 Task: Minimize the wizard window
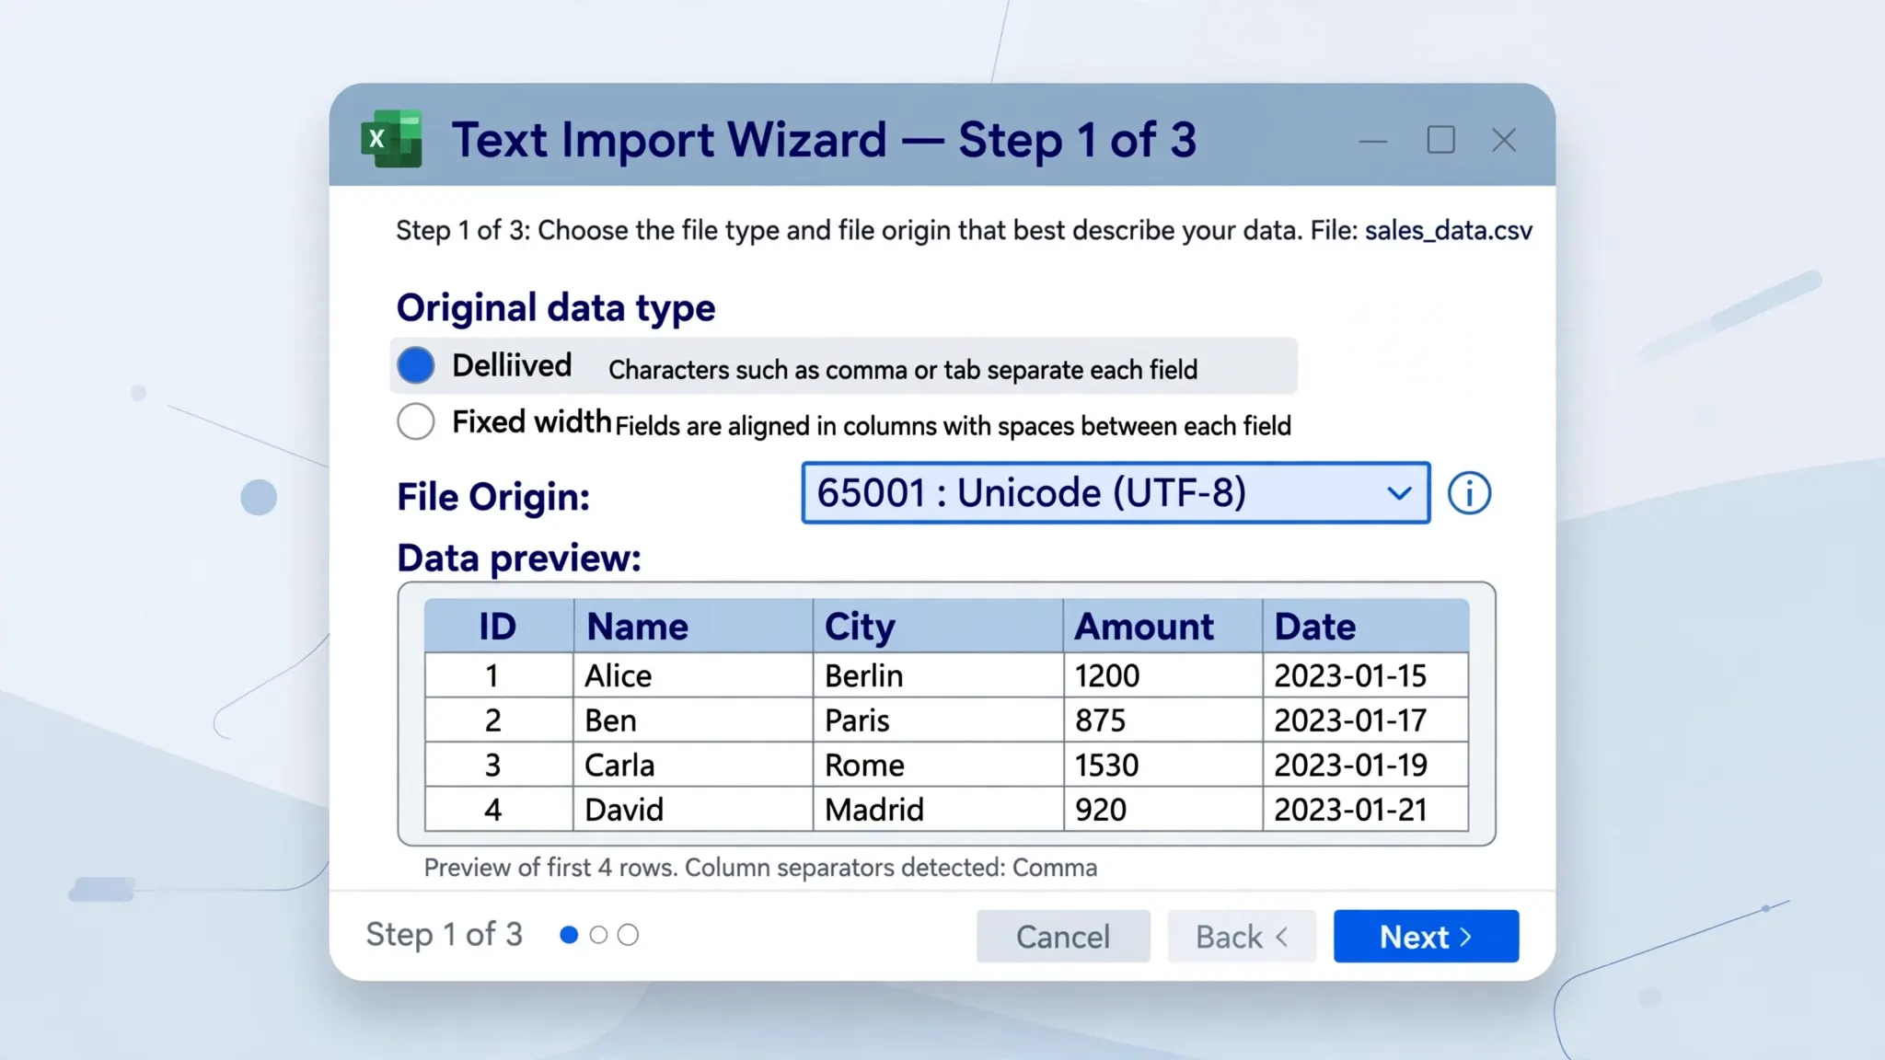point(1372,141)
